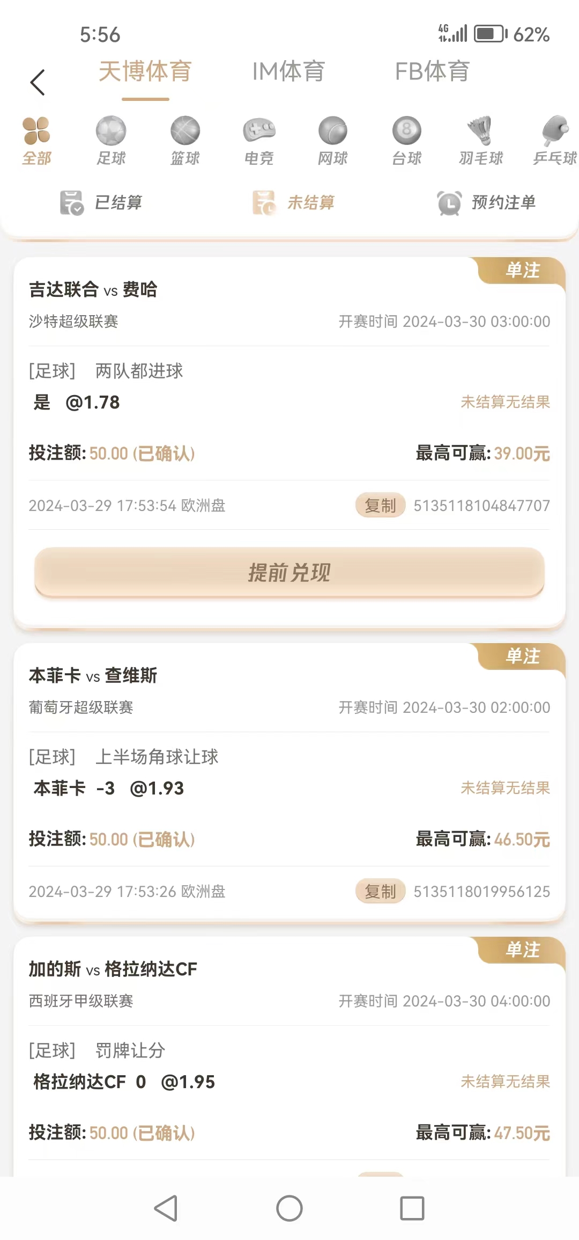
Task: Select the badminton (羽毛球) shuttlecock icon
Action: tap(481, 132)
